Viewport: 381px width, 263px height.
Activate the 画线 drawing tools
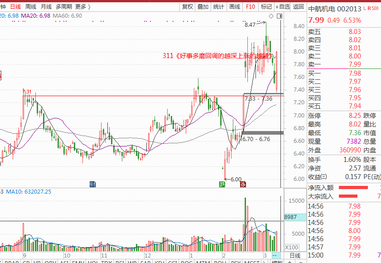[x=235, y=7]
